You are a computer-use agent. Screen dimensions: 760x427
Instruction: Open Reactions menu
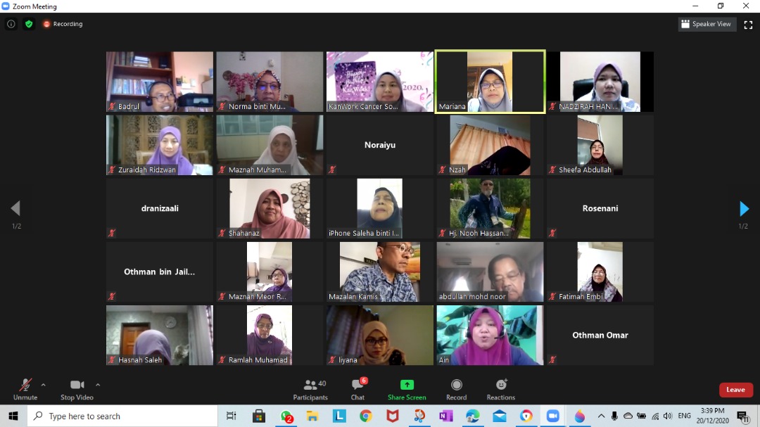coord(501,390)
